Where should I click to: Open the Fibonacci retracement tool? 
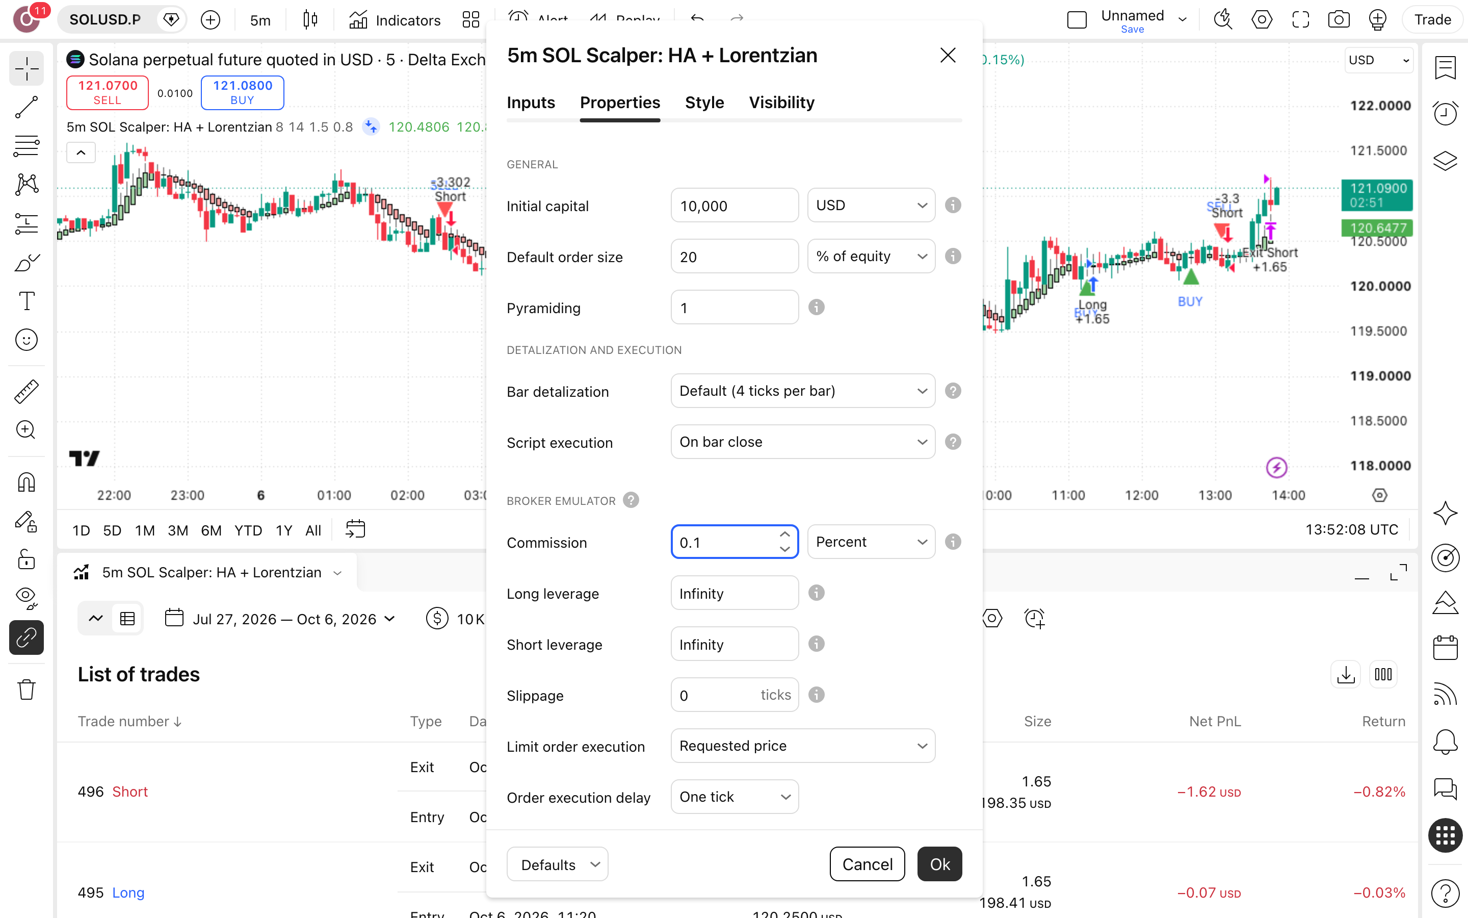[26, 146]
